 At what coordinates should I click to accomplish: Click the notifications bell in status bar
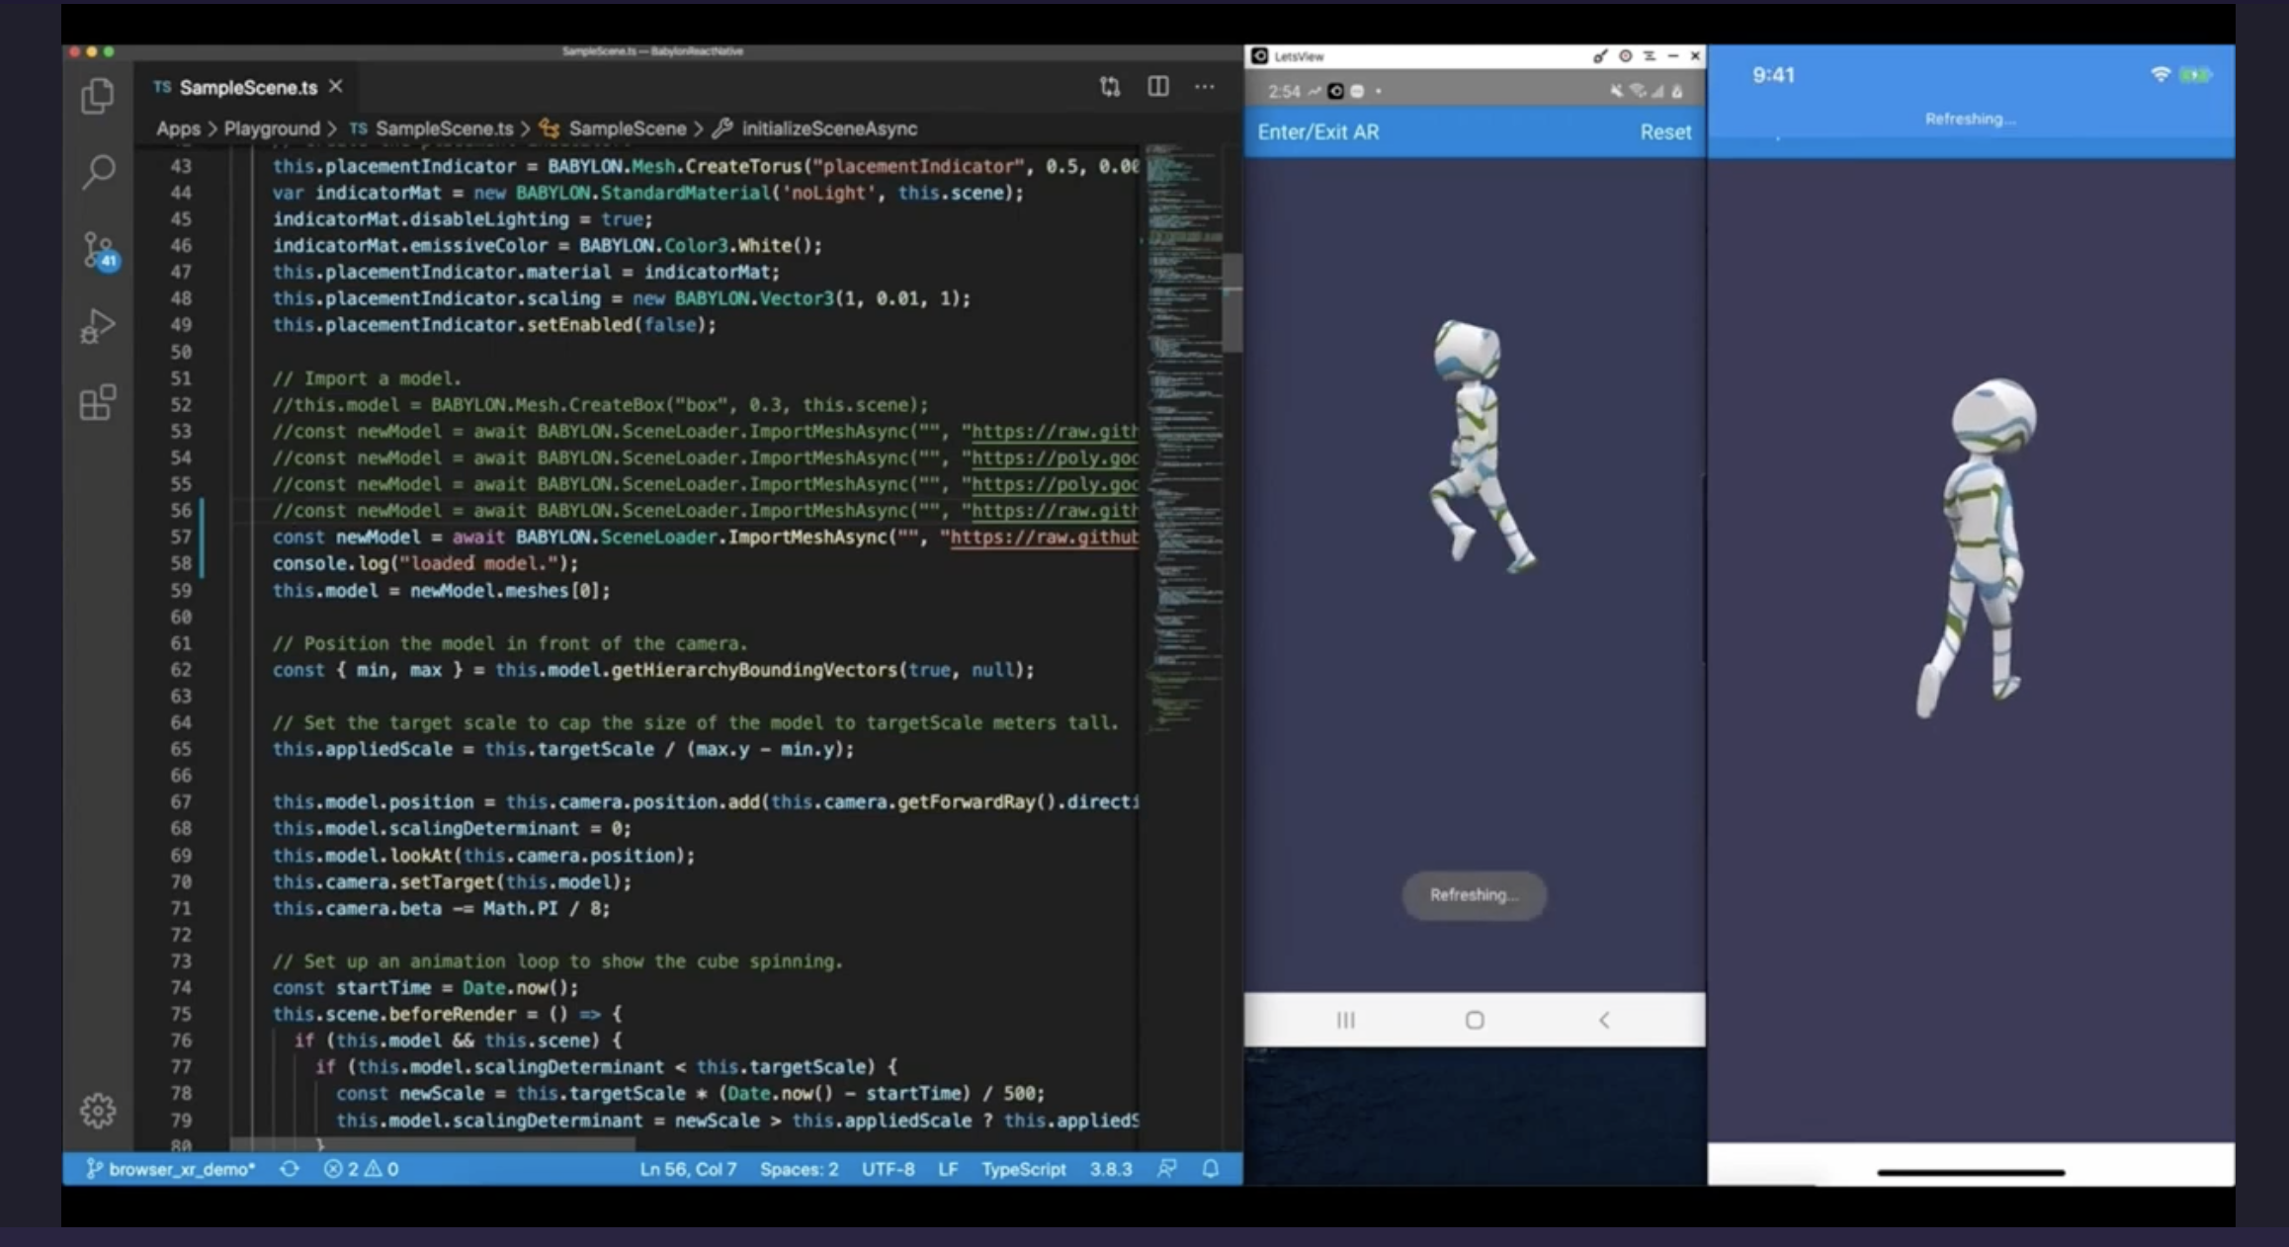click(1210, 1169)
